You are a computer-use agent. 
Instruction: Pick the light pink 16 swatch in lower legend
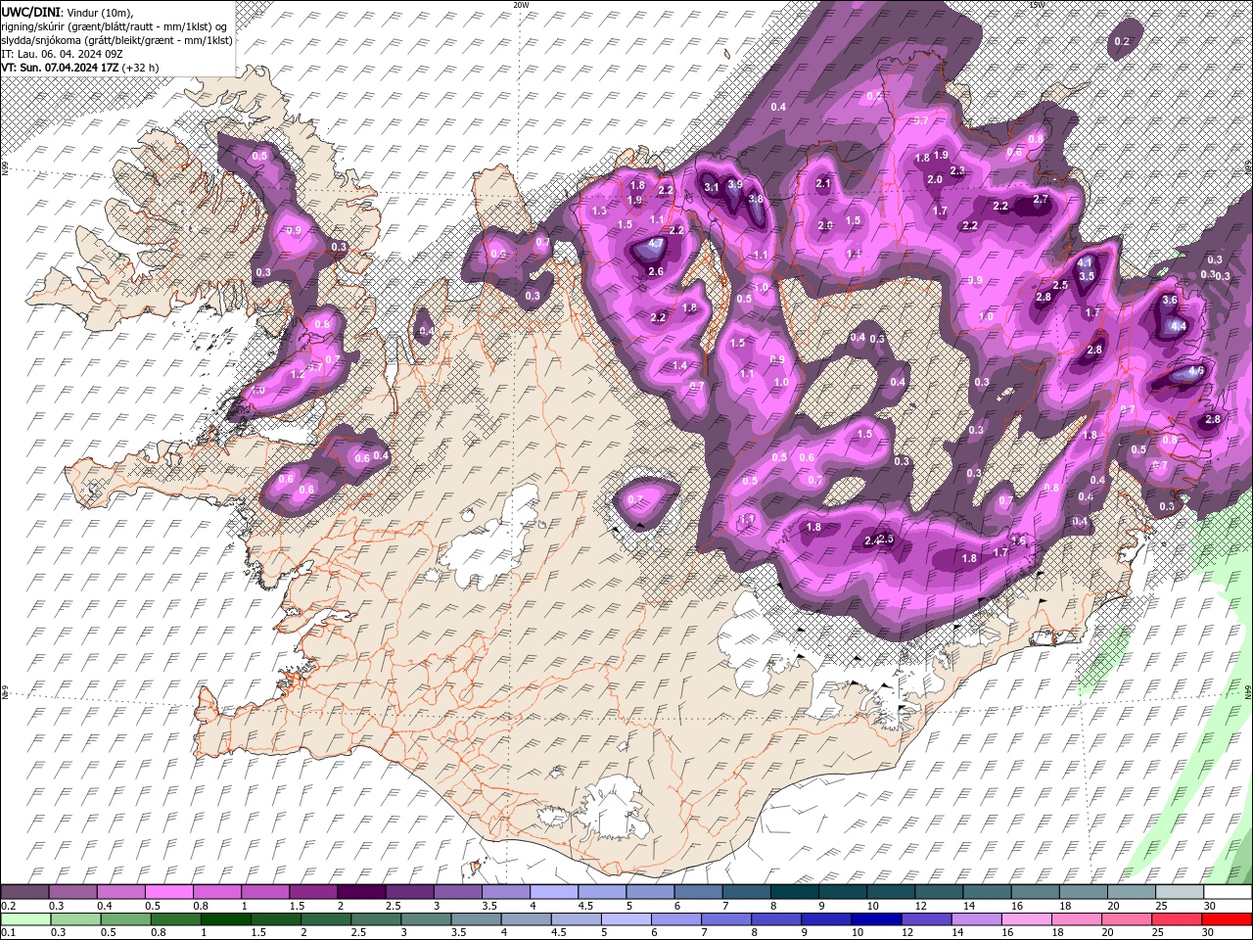pyautogui.click(x=1027, y=920)
